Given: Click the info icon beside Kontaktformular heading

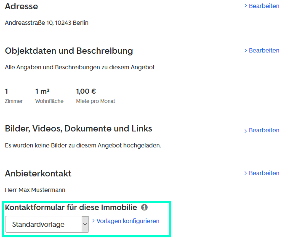Looking at the screenshot, I should tap(144, 207).
